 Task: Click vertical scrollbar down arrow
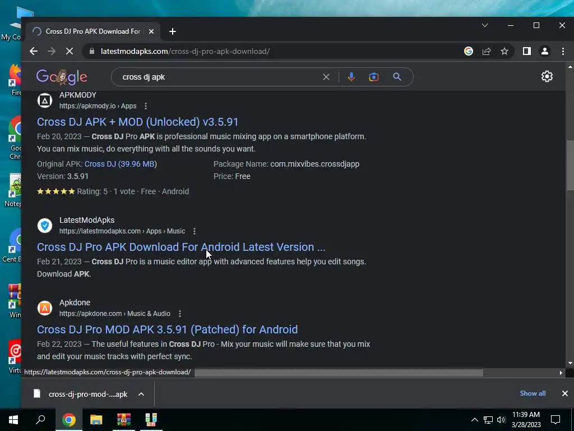click(x=570, y=363)
